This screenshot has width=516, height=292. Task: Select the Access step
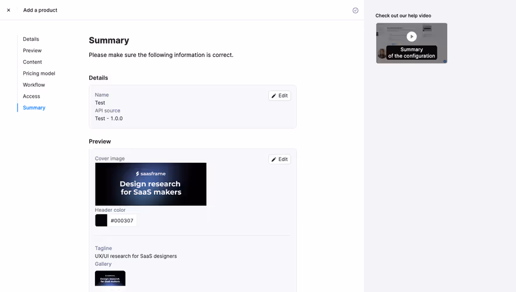31,96
